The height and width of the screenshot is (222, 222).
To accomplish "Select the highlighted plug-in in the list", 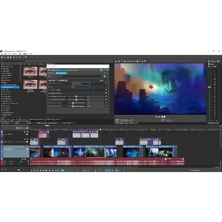I will point(10,87).
